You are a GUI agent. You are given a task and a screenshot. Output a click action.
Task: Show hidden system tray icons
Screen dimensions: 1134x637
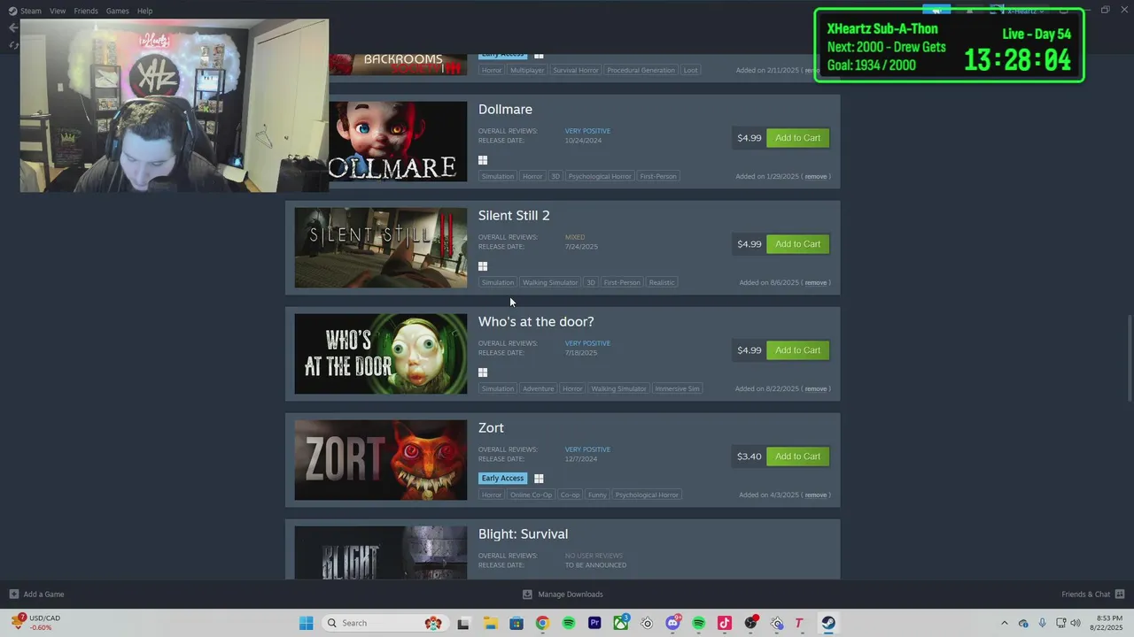point(1004,623)
